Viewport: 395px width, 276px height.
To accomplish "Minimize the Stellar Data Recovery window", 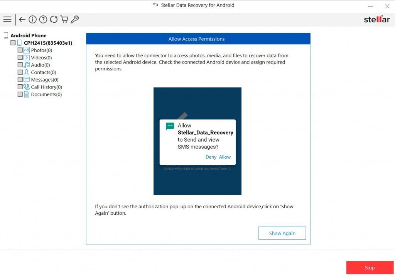I will pos(370,6).
